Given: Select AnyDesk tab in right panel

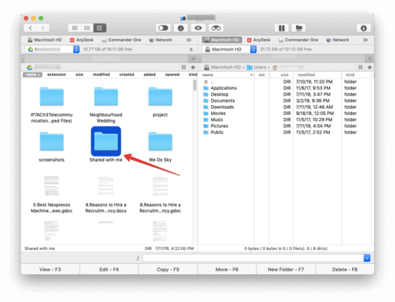Looking at the screenshot, I should point(258,39).
